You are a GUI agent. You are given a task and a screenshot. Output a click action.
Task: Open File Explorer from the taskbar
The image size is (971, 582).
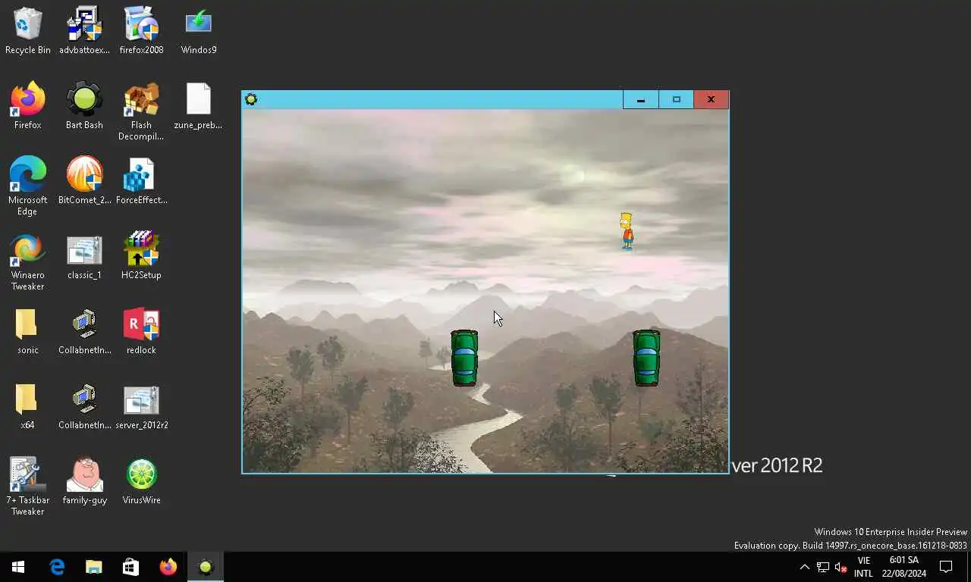[x=93, y=567]
